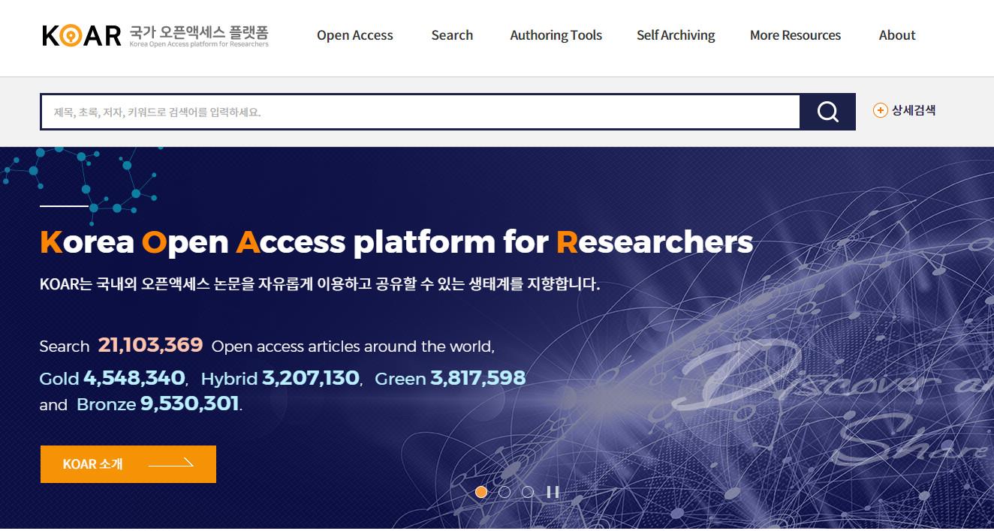The height and width of the screenshot is (531, 994).
Task: Click the Korean tagline starting with KOAR는
Action: tap(320, 285)
